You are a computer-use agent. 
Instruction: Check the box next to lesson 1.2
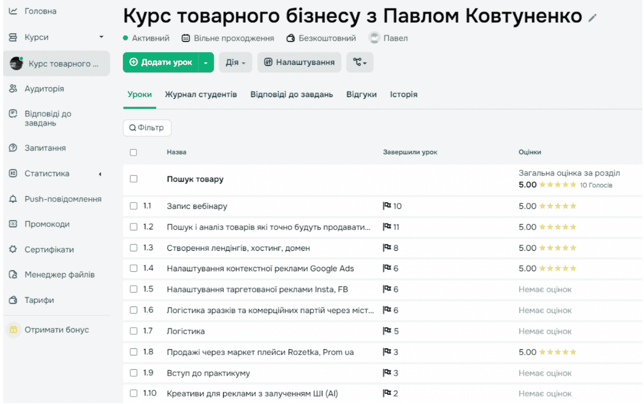tap(133, 227)
